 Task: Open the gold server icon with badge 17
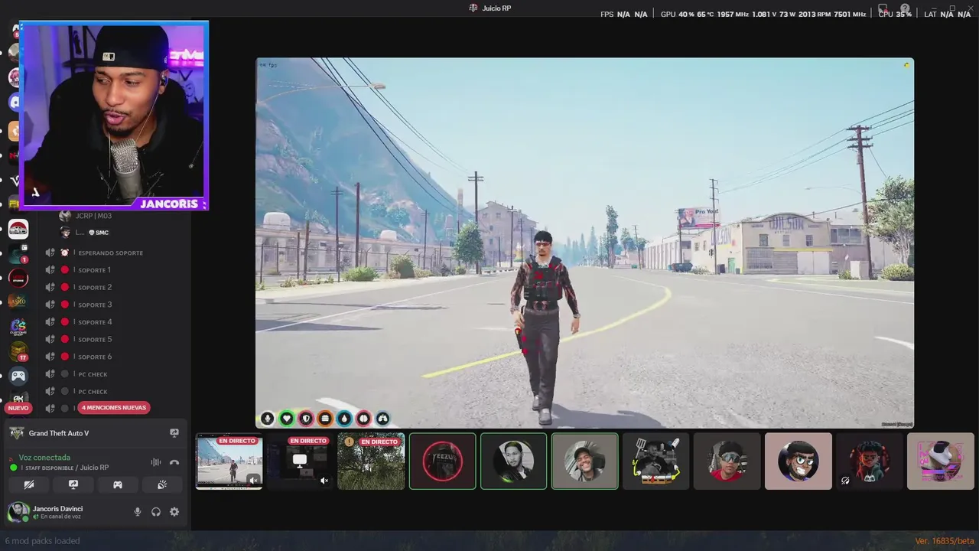tap(18, 351)
